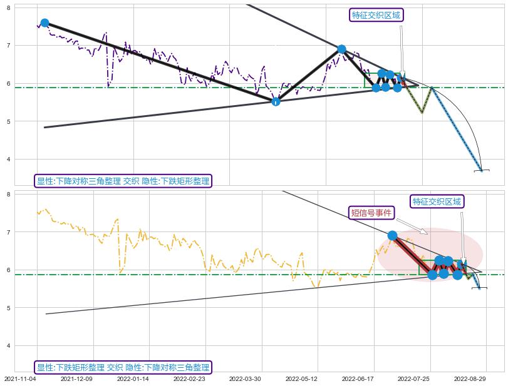Image resolution: width=508 pixels, height=386 pixels.
Task: Click the 特征交织区域 label in the bottom chart
Action: pos(437,201)
